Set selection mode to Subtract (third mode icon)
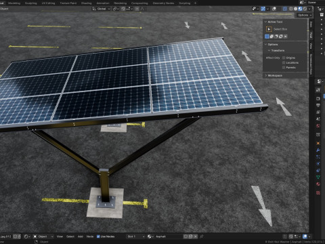Image resolution: width=325 pixels, height=244 pixels. (276, 37)
